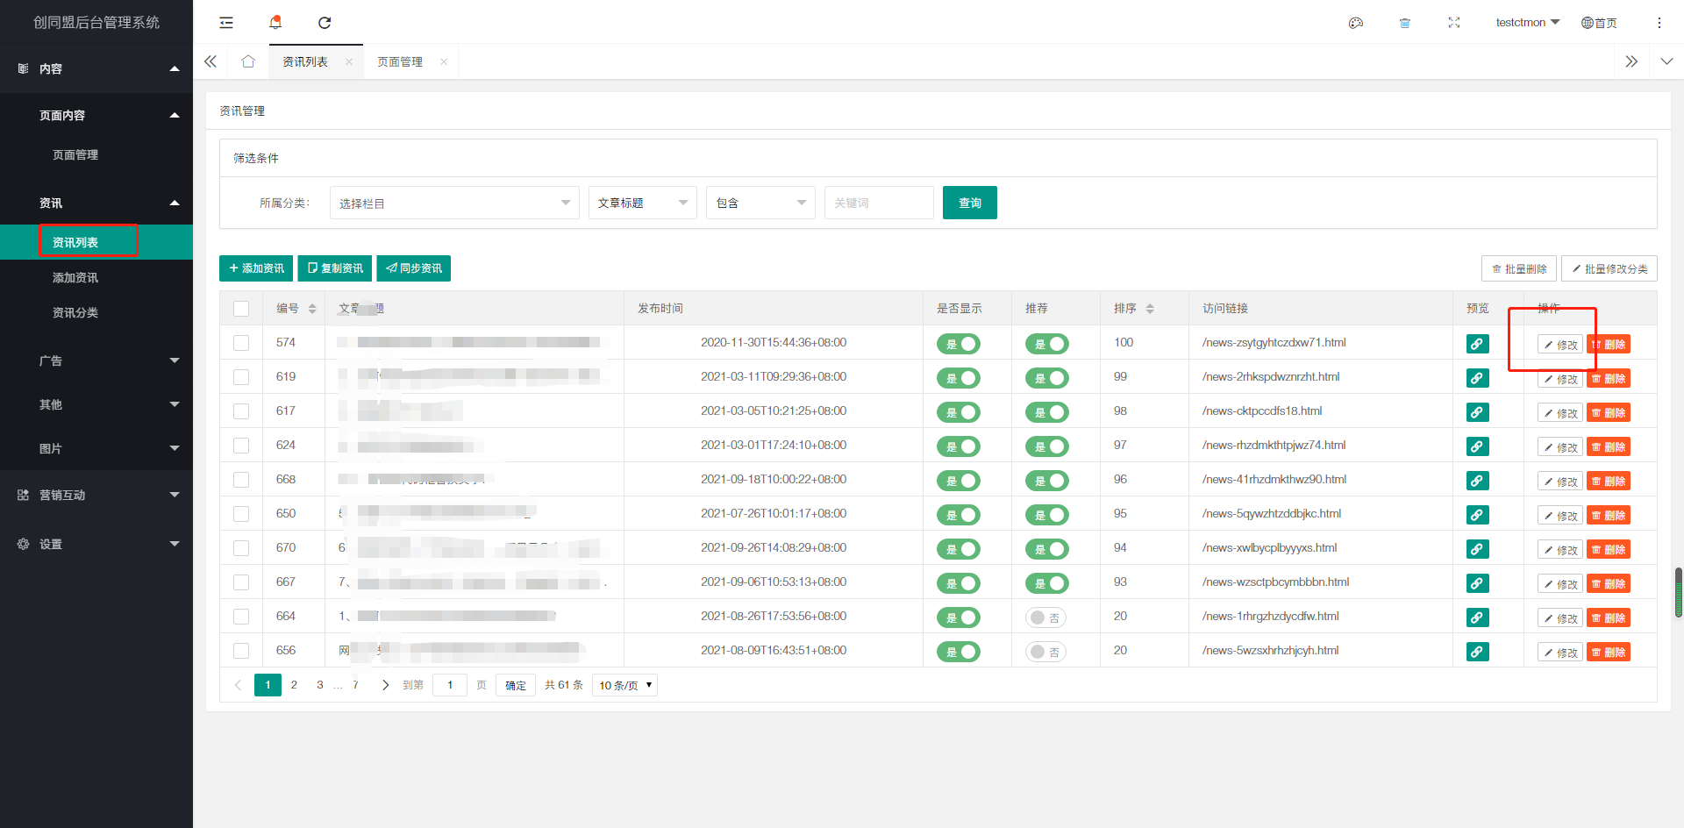This screenshot has width=1684, height=828.
Task: Click the clear cache trash icon in header
Action: 1405,23
